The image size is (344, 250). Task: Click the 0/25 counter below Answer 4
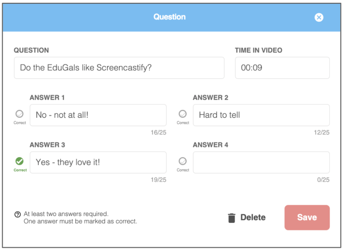pyautogui.click(x=324, y=180)
